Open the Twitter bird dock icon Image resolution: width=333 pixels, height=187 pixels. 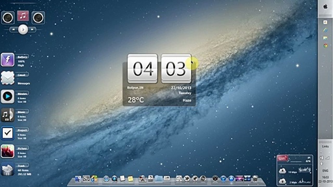[x=187, y=178]
